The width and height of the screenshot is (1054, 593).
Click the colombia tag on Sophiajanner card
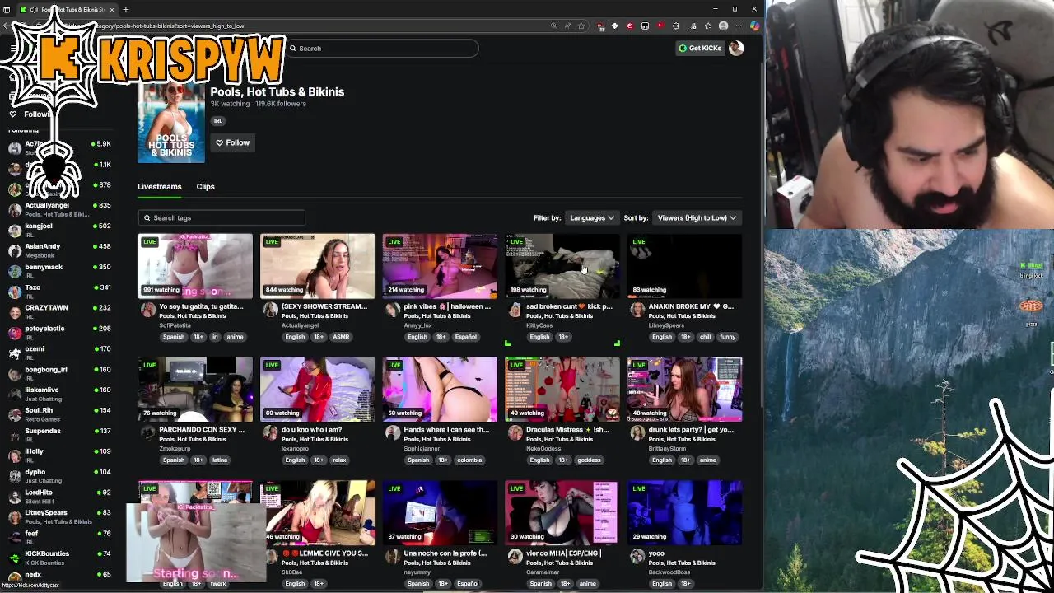coord(469,460)
